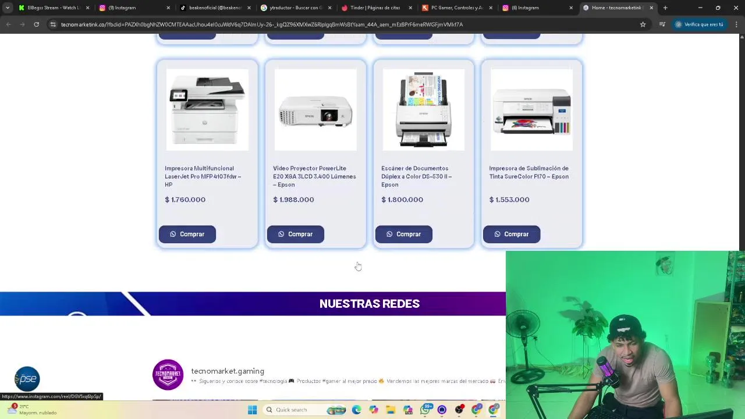Close the Tinder tab
This screenshot has height=419, width=745.
(410, 8)
